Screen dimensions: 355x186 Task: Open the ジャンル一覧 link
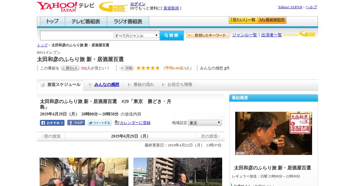tap(245, 35)
